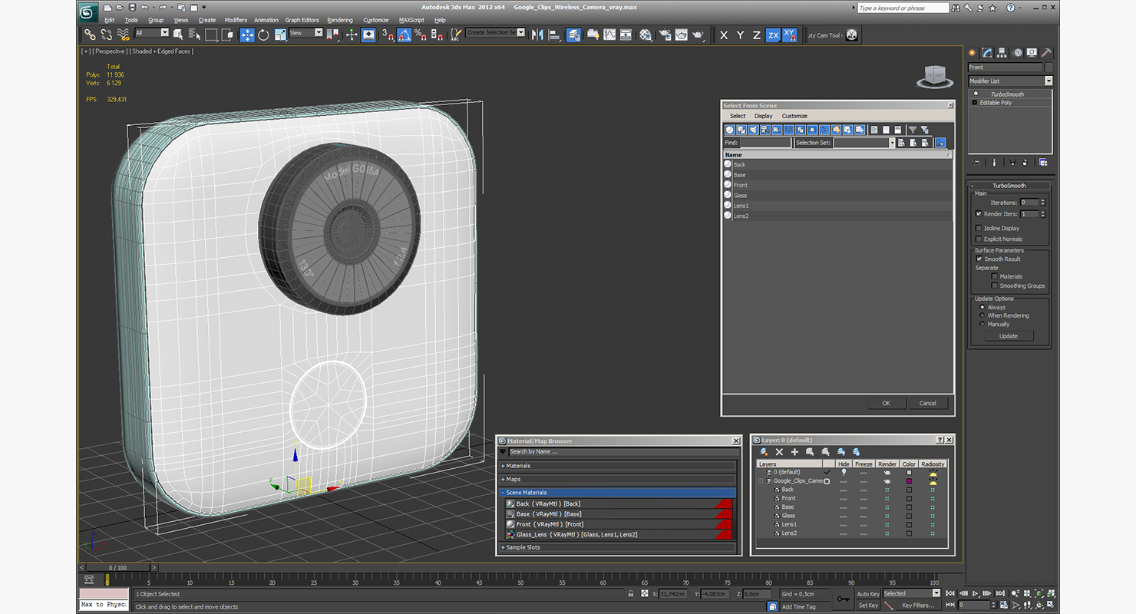Open Select by Name tool in main toolbar
Image resolution: width=1136 pixels, height=614 pixels.
pos(194,35)
